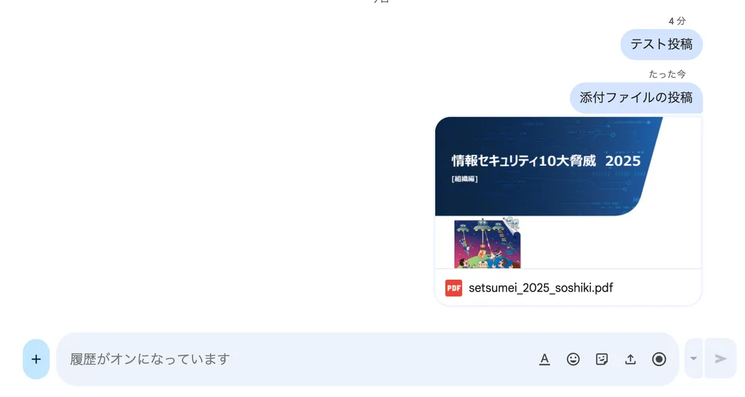745x397 pixels.
Task: Click 情報セキュリティ10大脅威 2025 title text
Action: pos(546,161)
